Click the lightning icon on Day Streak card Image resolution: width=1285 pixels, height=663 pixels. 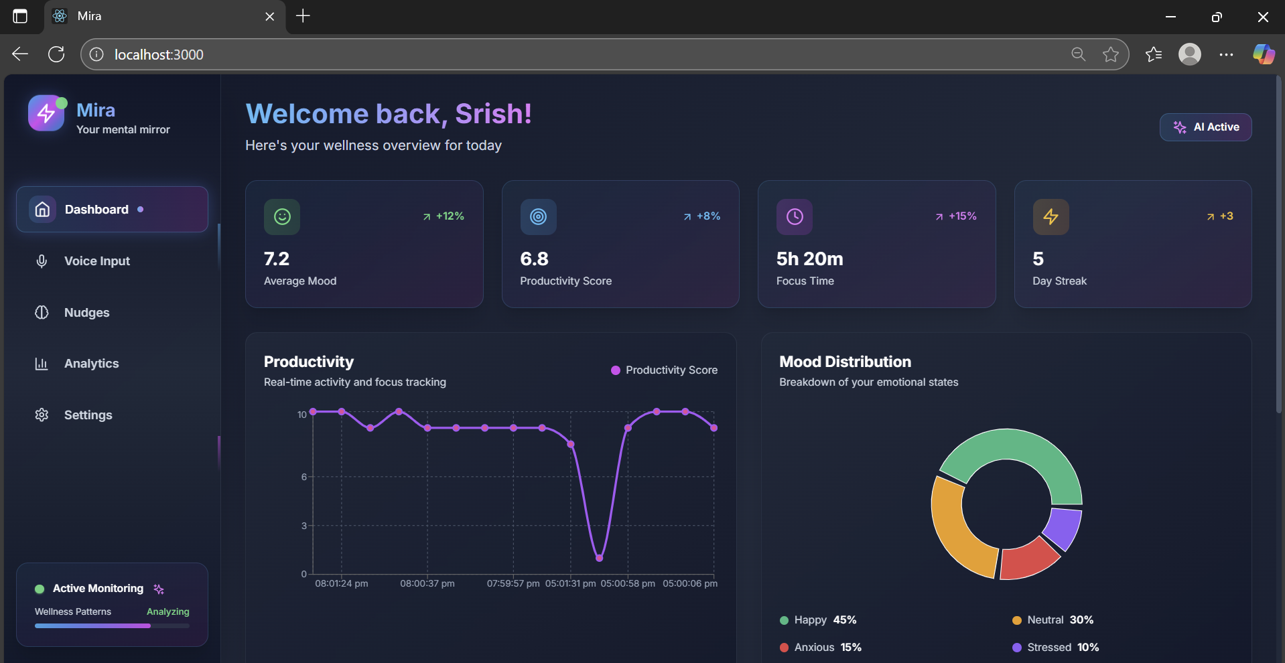point(1050,216)
